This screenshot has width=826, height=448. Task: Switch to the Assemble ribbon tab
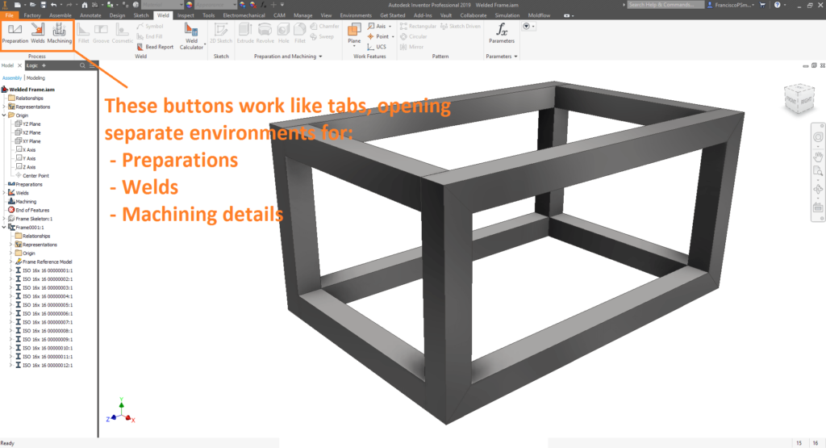[x=60, y=15]
